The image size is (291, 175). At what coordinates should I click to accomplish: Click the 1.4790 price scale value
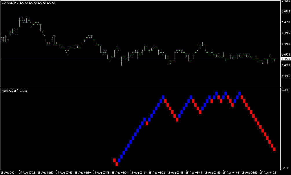[286, 22]
